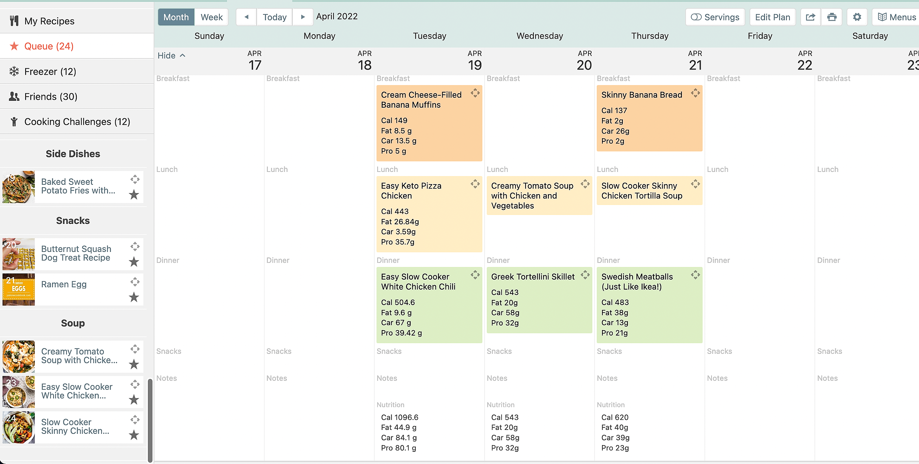
Task: Click the Edit Plan button
Action: coord(773,17)
